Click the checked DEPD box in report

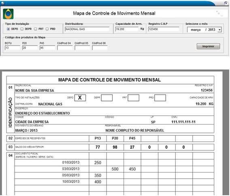80,98
